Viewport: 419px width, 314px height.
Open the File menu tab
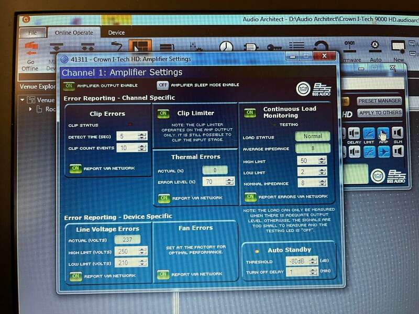[32, 32]
